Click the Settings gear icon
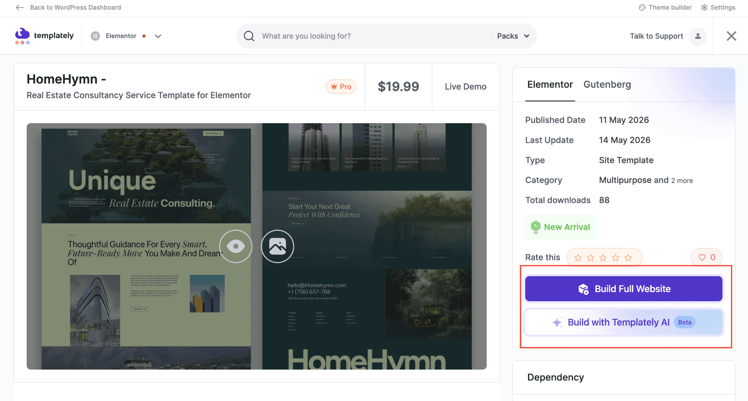 click(x=705, y=7)
